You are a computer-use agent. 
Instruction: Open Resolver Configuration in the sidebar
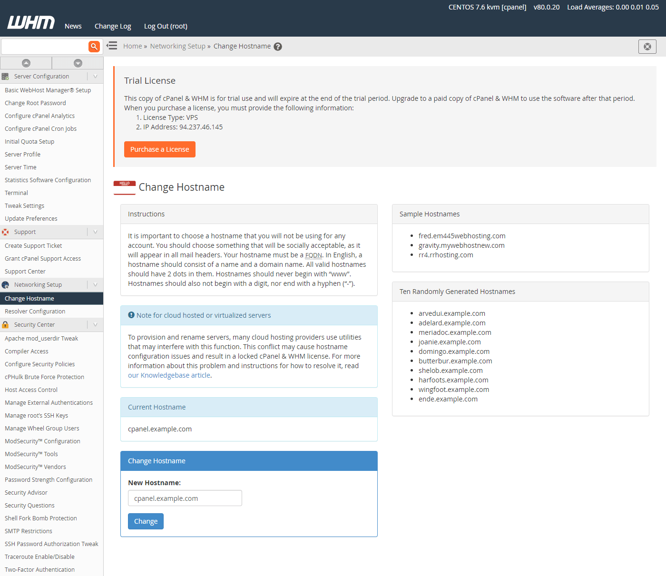coord(35,312)
